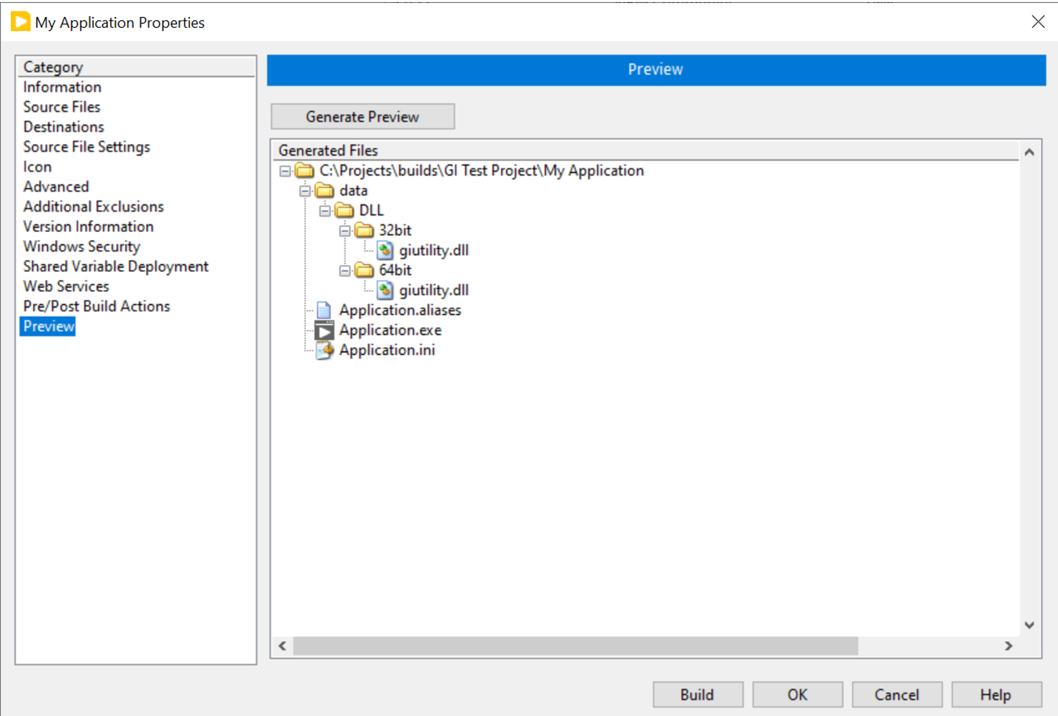1058x716 pixels.
Task: Click giutility.dll icon under 32bit folder
Action: [x=385, y=251]
